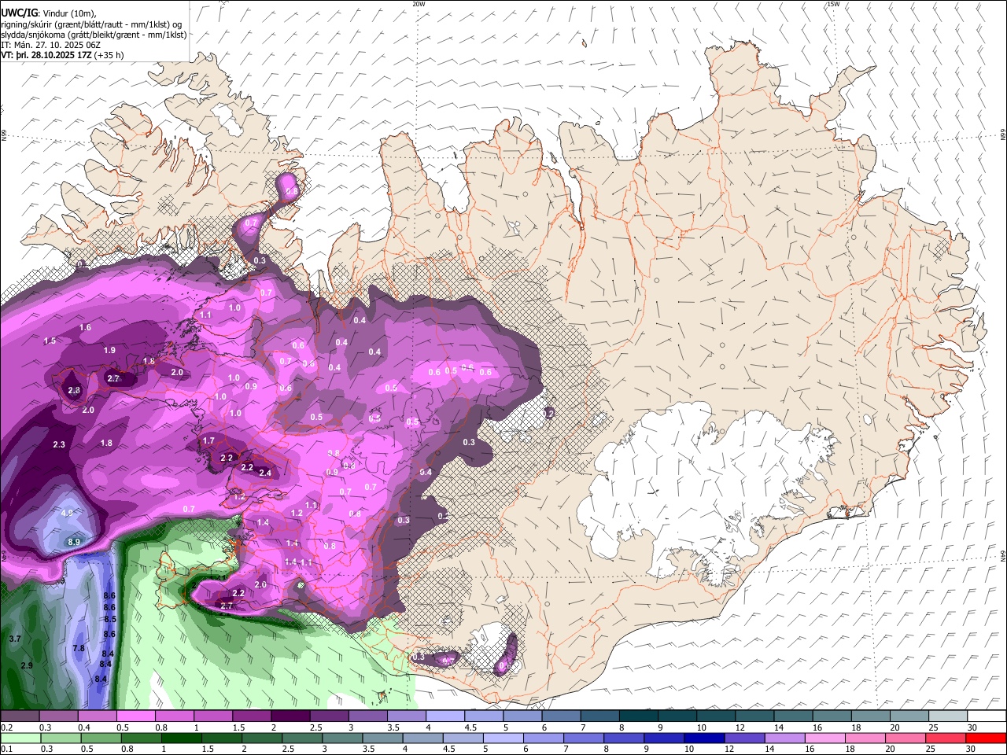
Task: Select the bright pink 0.5–0.8 snow legend swatch
Action: pyautogui.click(x=136, y=716)
